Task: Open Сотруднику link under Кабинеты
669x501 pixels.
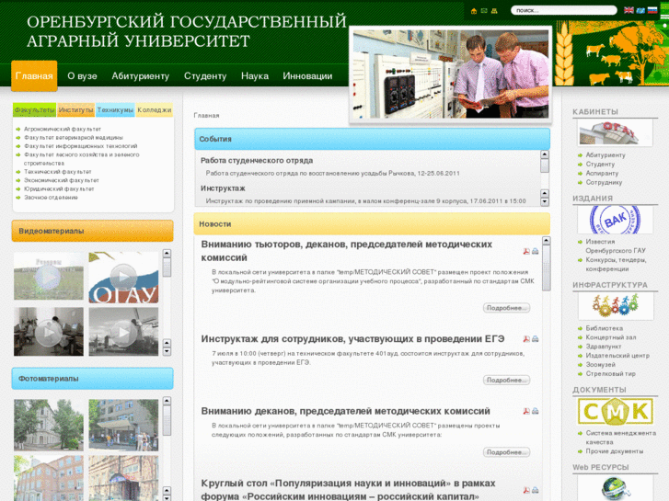Action: [604, 182]
